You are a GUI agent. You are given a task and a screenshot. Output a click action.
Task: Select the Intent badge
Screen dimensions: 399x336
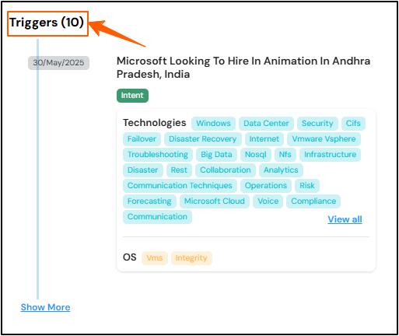click(132, 96)
